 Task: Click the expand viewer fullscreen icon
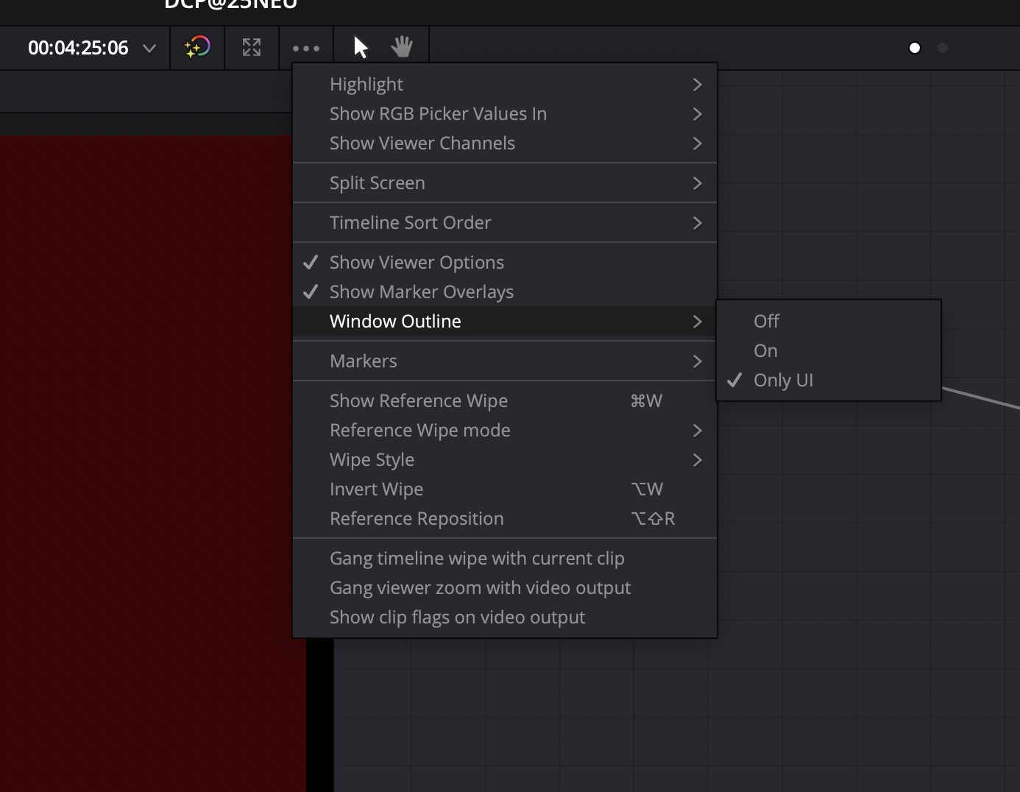pyautogui.click(x=252, y=48)
